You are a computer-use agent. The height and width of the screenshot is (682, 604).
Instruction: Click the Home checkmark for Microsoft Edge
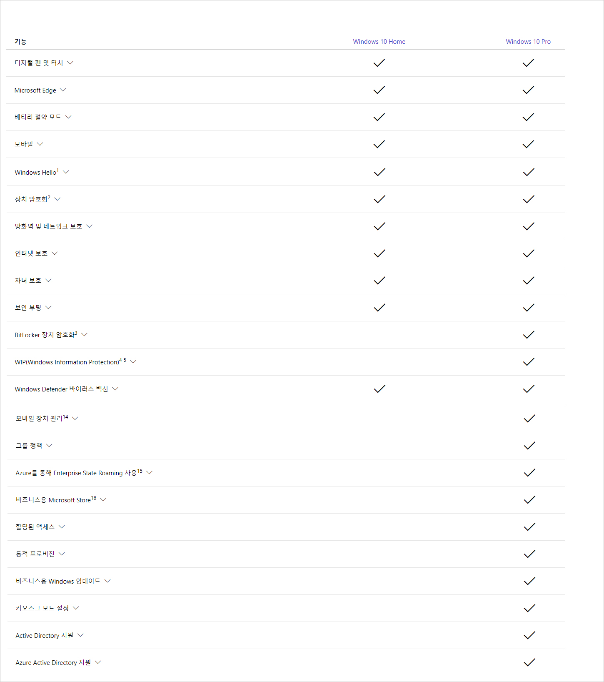tap(379, 90)
